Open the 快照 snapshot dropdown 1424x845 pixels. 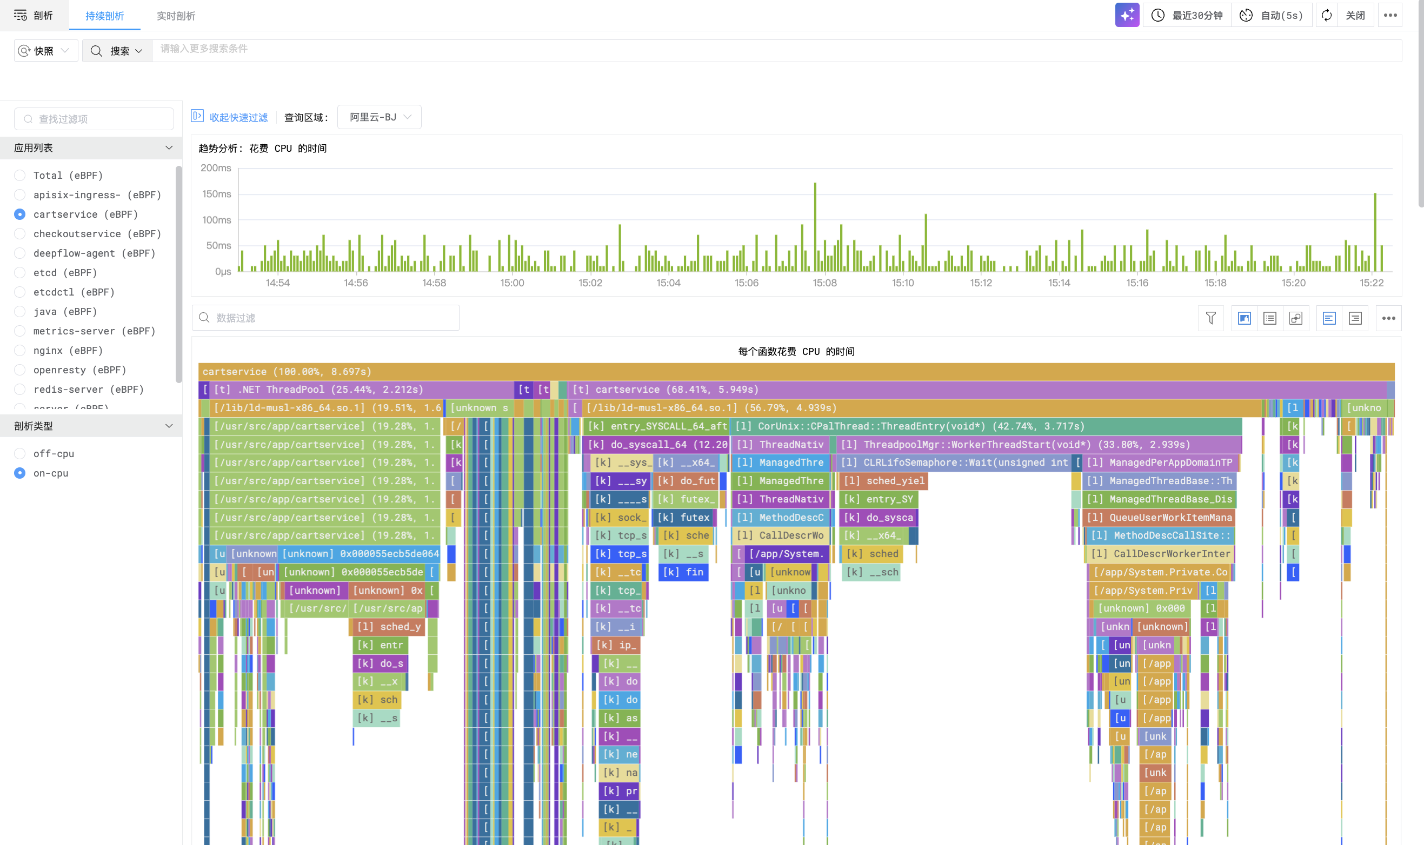[x=45, y=51]
